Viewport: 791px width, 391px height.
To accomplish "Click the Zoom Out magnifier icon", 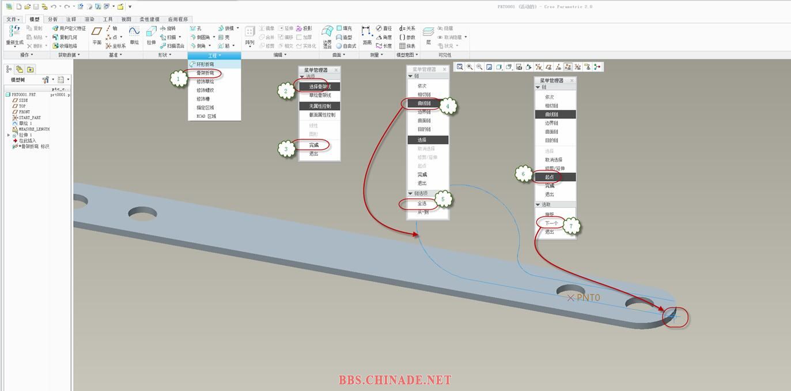I will (x=479, y=67).
